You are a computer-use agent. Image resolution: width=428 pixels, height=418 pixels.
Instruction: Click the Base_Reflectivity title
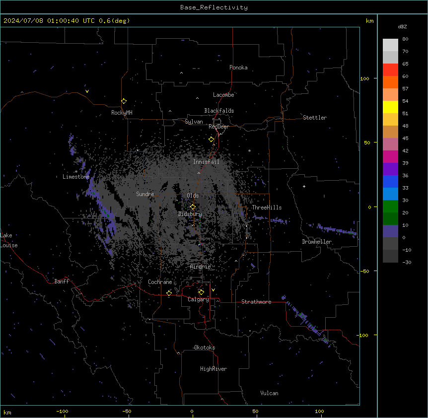[x=214, y=7]
